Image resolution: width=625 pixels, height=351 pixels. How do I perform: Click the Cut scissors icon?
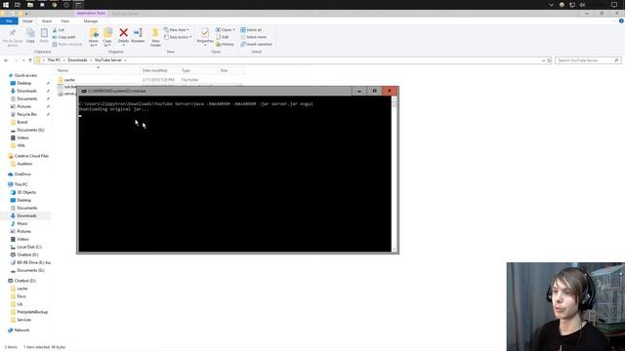(55, 30)
